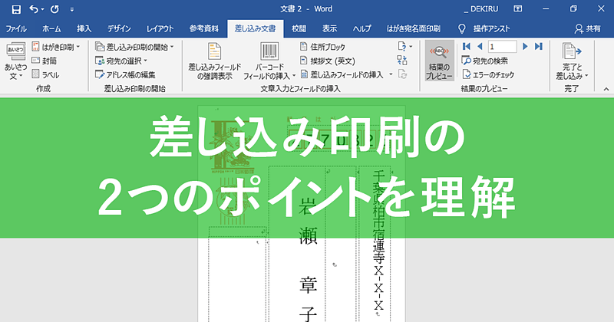The height and width of the screenshot is (322, 614).
Task: Go to the next record
Action: click(525, 47)
